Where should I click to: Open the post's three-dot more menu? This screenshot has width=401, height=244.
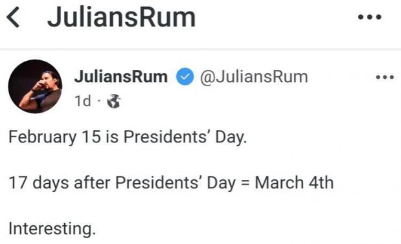point(385,77)
